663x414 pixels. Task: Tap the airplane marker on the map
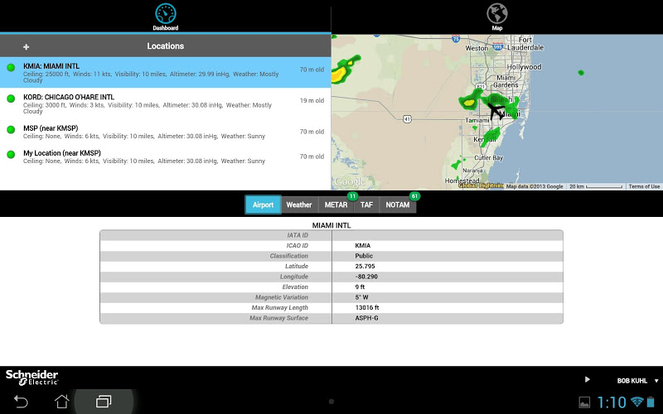pyautogui.click(x=496, y=111)
